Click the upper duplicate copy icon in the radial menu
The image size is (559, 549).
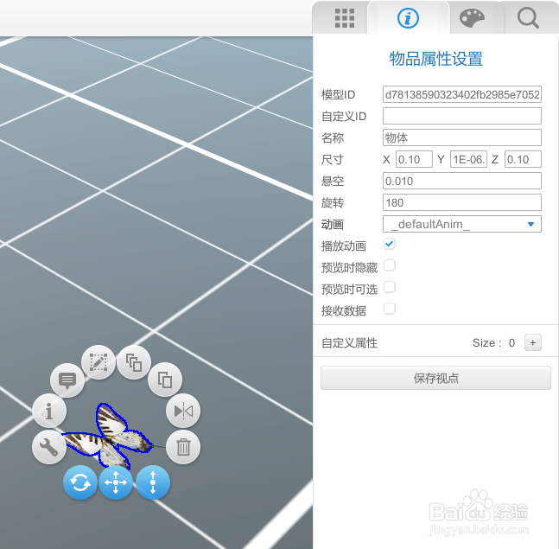[x=134, y=362]
